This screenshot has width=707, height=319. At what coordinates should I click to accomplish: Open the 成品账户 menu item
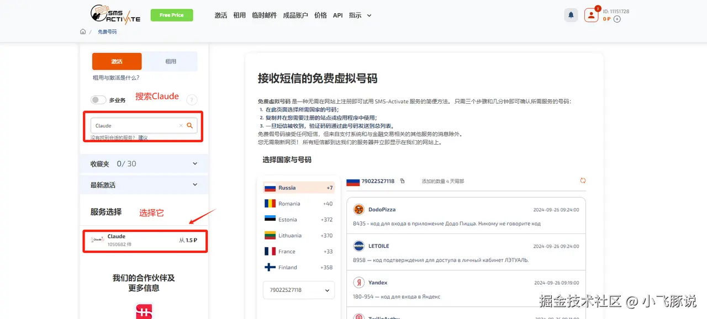pos(296,15)
